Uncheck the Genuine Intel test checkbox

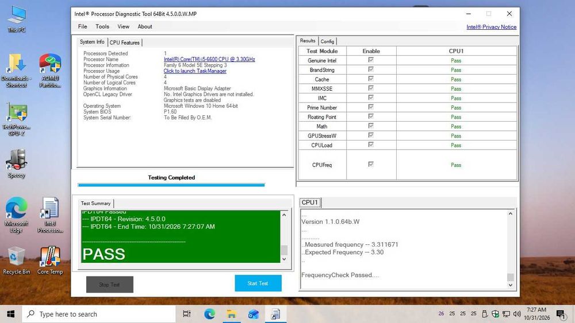371,60
